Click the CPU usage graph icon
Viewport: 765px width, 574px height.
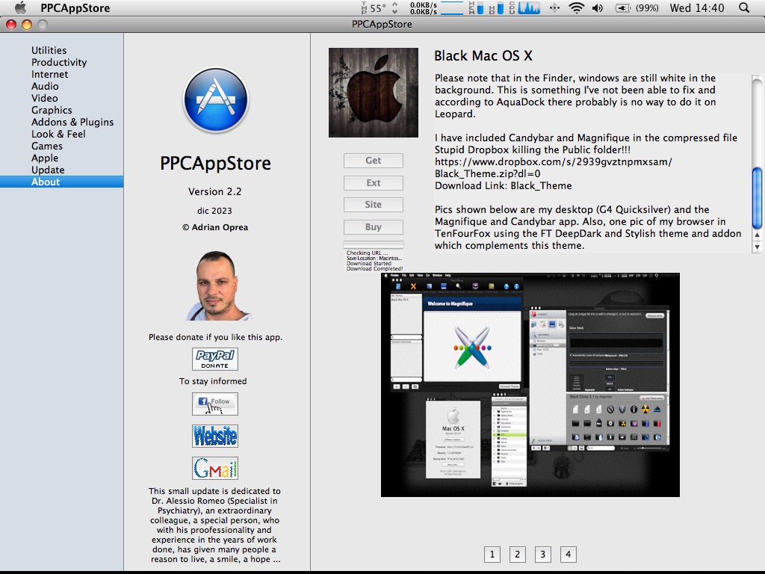tap(525, 7)
